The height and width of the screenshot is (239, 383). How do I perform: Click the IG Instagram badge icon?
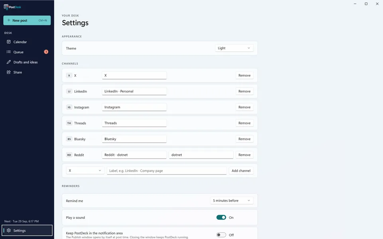coord(69,107)
